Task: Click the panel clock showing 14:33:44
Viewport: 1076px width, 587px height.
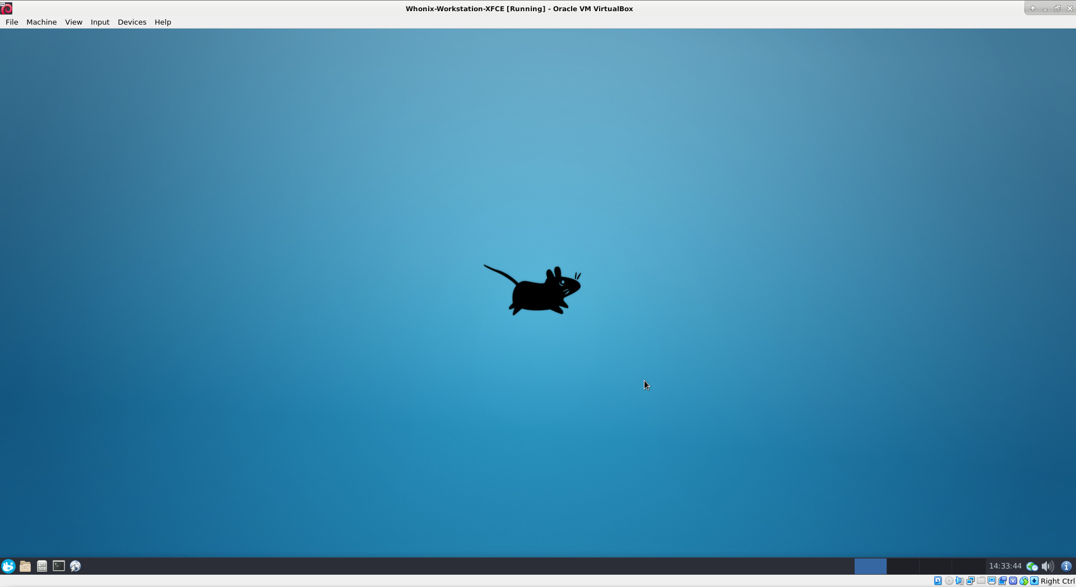Action: [x=1005, y=566]
